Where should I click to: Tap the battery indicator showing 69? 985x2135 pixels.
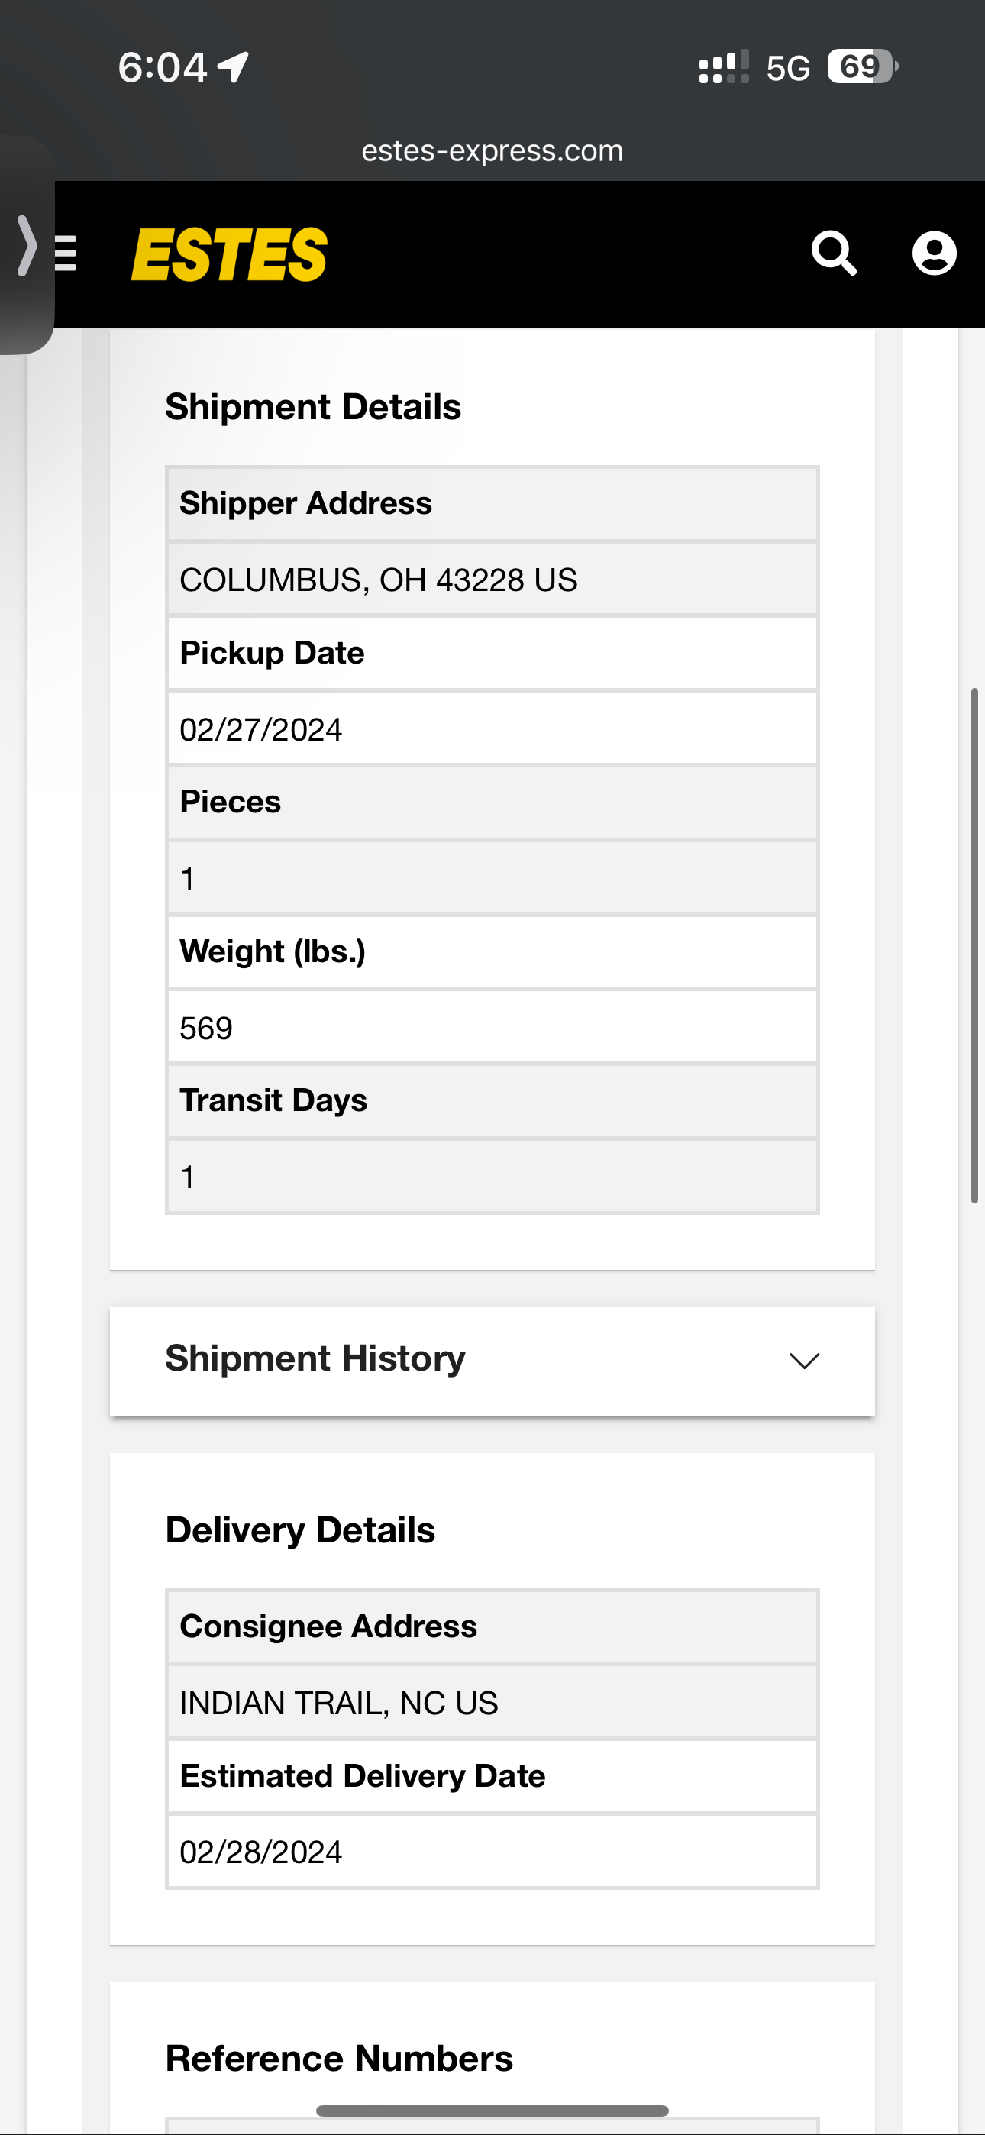(x=862, y=66)
